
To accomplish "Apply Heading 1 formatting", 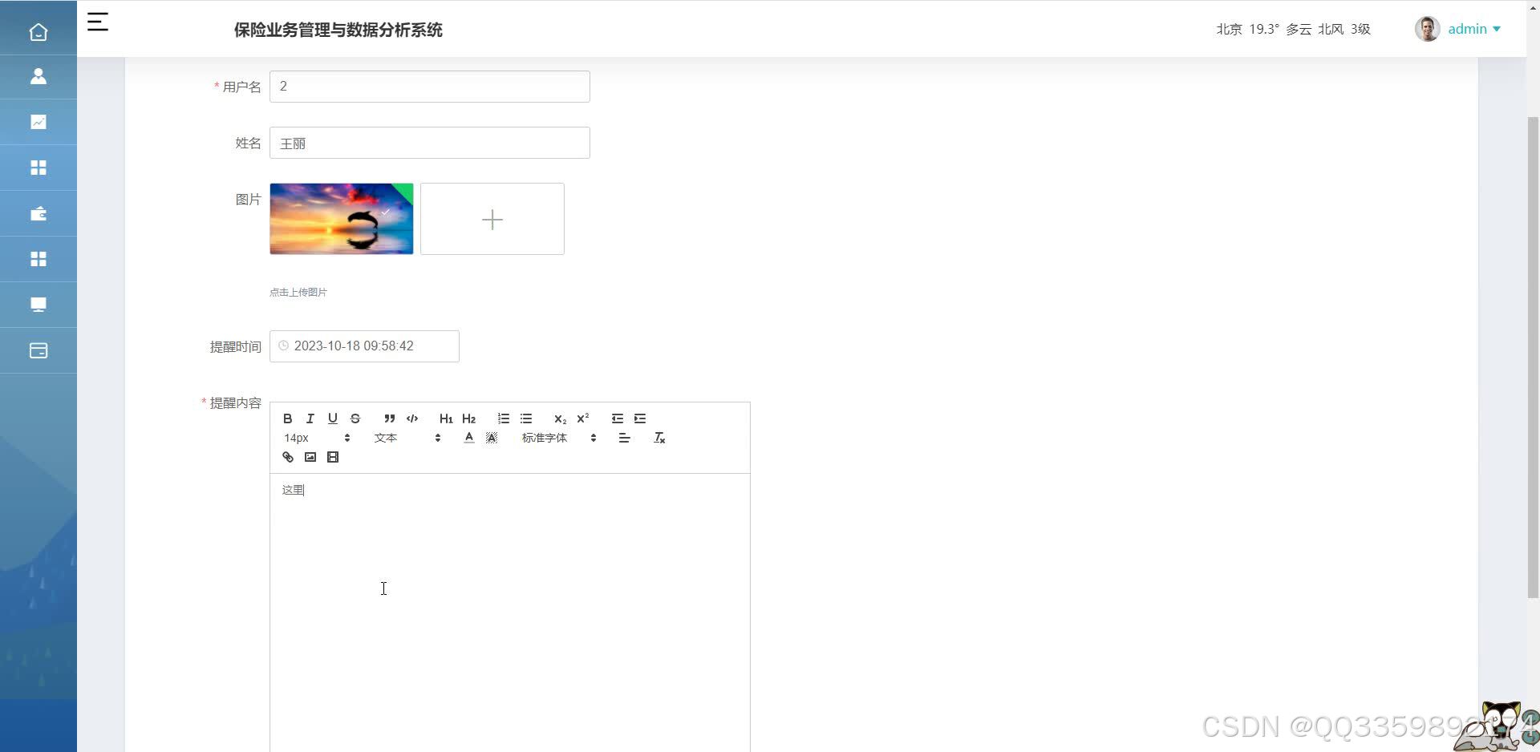I will point(446,418).
